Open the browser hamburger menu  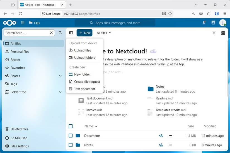pyautogui.click(x=225, y=14)
